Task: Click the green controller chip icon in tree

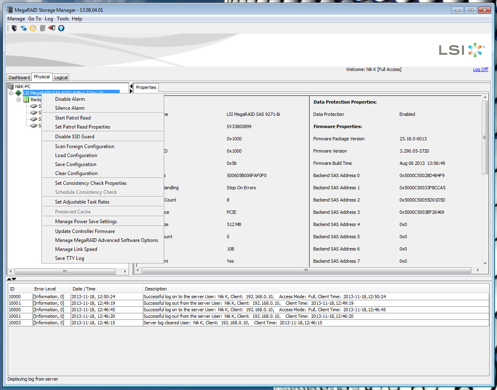Action: 18,93
